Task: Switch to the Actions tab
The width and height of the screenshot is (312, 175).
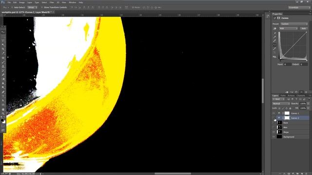Action: pos(291,96)
